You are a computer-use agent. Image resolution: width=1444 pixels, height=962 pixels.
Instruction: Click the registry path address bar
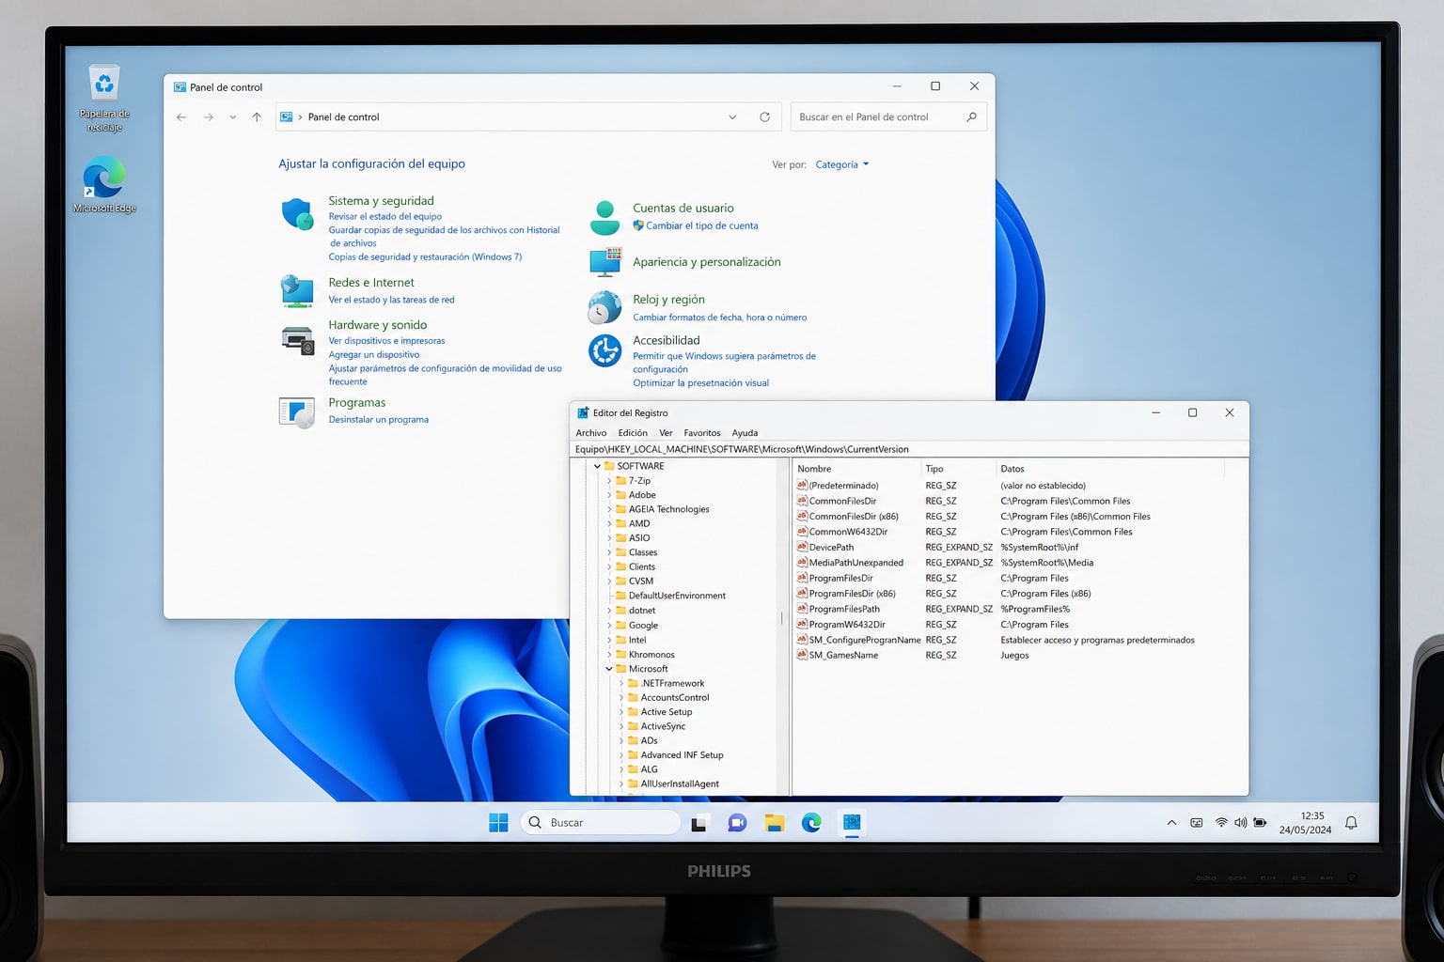coord(910,449)
